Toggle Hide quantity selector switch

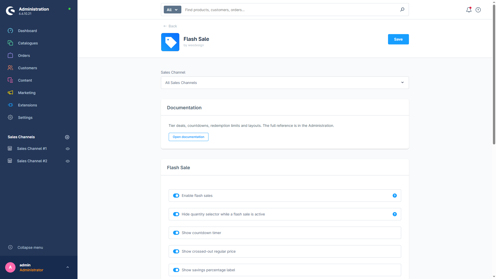pos(176,214)
